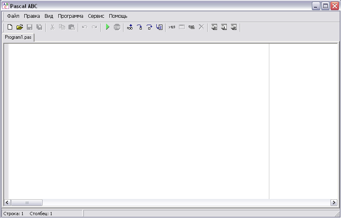Add watch expression with glasses-plus icon
341x218 pixels.
130,27
